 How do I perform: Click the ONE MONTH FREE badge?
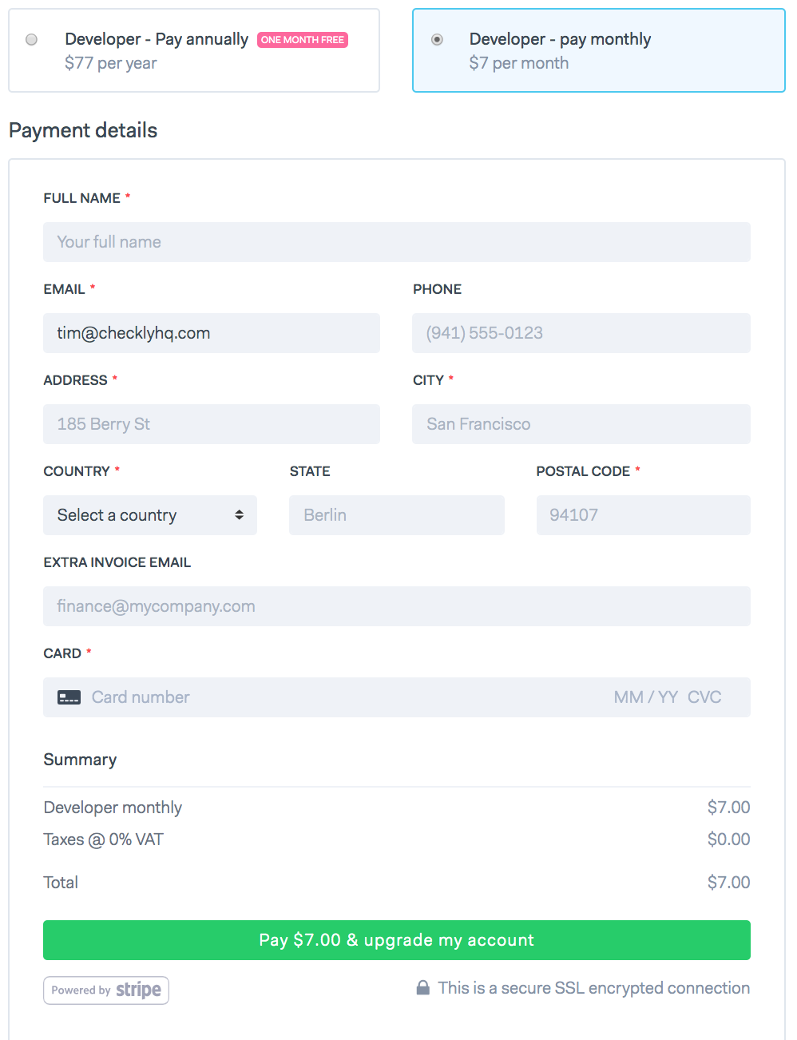pos(303,40)
